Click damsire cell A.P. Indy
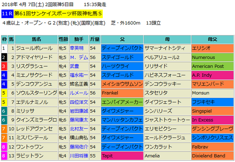The height and width of the screenshot is (162, 235). [x=212, y=75]
